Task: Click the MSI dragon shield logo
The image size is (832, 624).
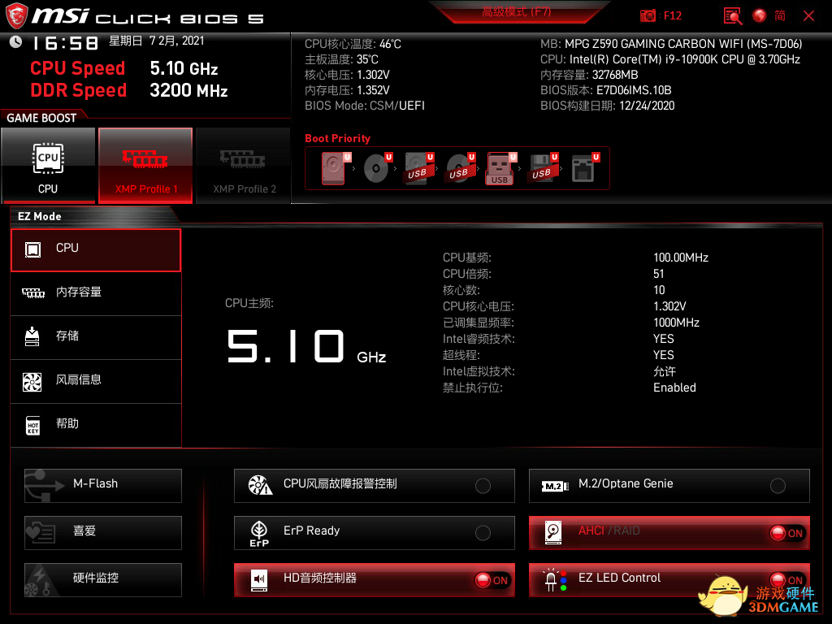Action: tap(16, 16)
